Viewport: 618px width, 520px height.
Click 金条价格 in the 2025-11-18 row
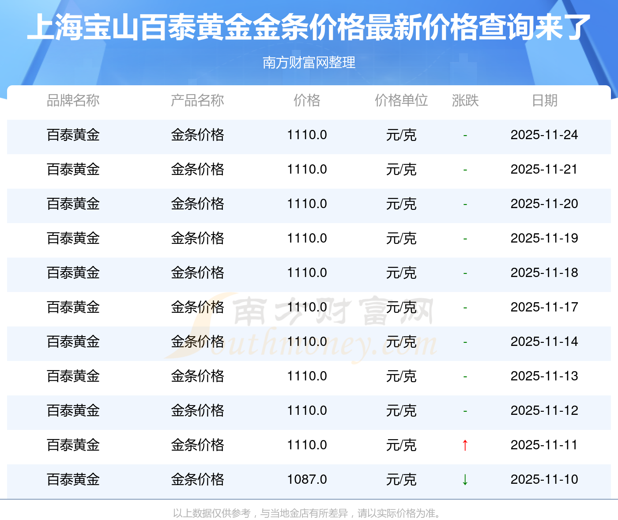[197, 273]
